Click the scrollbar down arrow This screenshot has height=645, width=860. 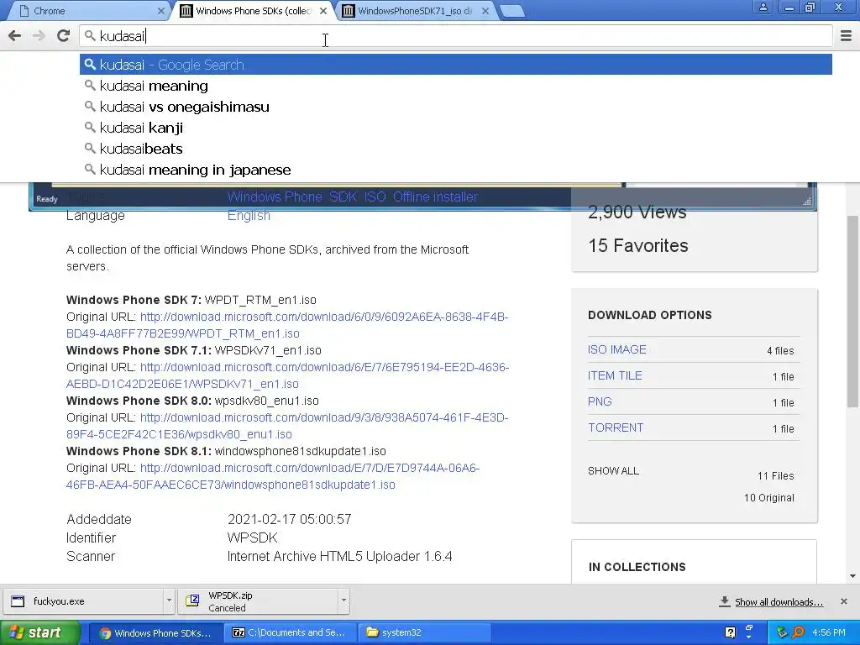coord(853,576)
